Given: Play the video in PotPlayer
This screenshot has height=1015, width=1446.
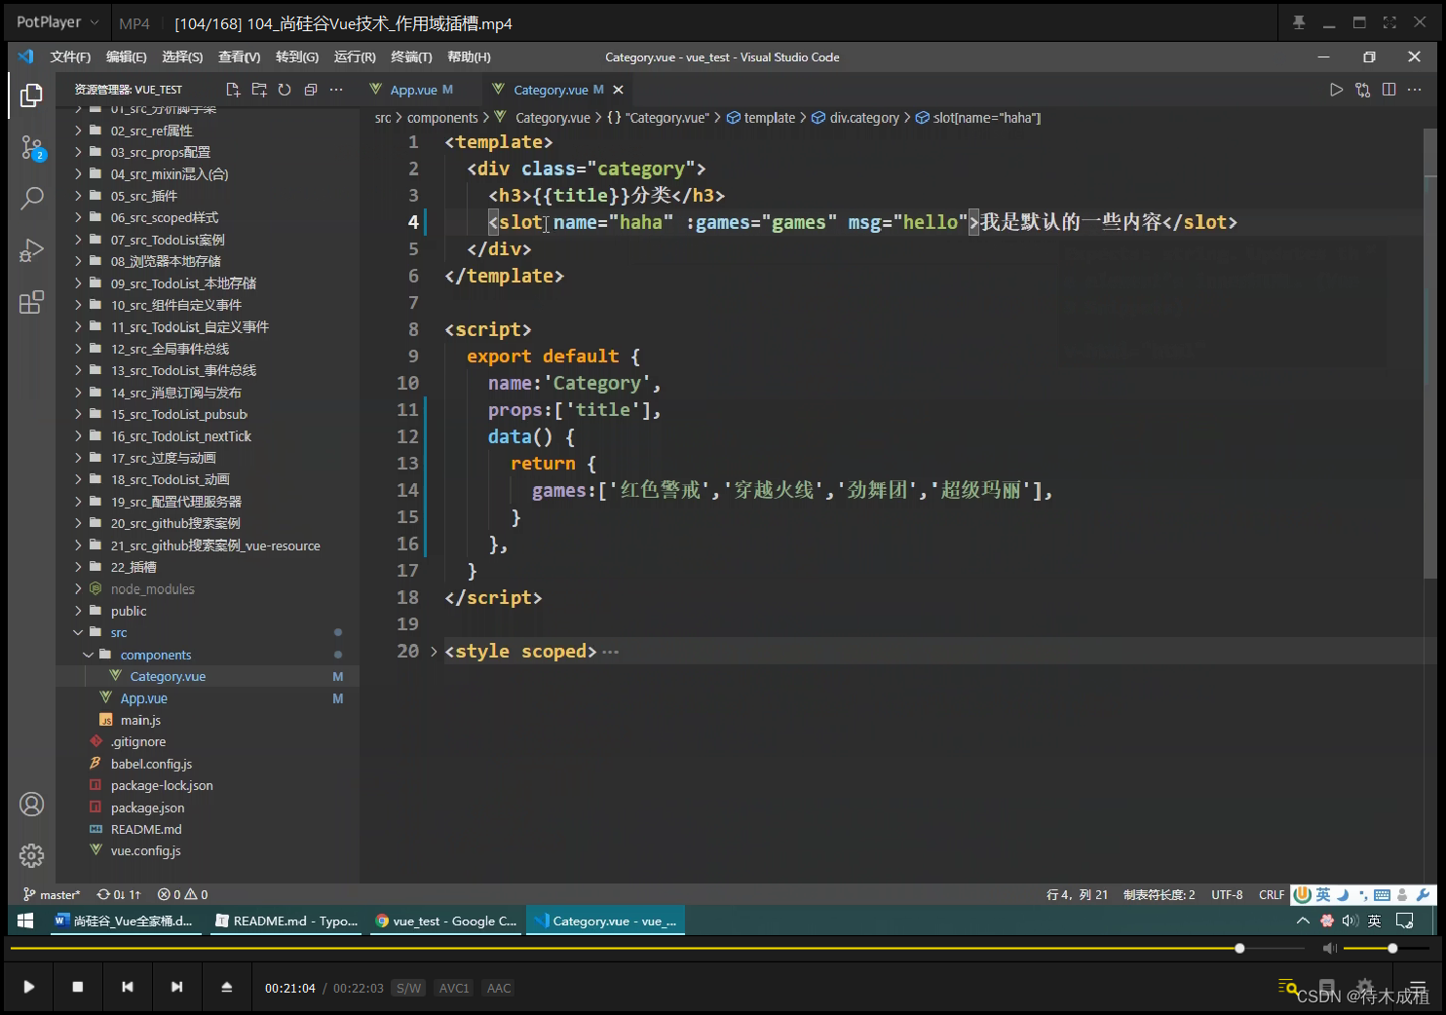Looking at the screenshot, I should pos(29,987).
